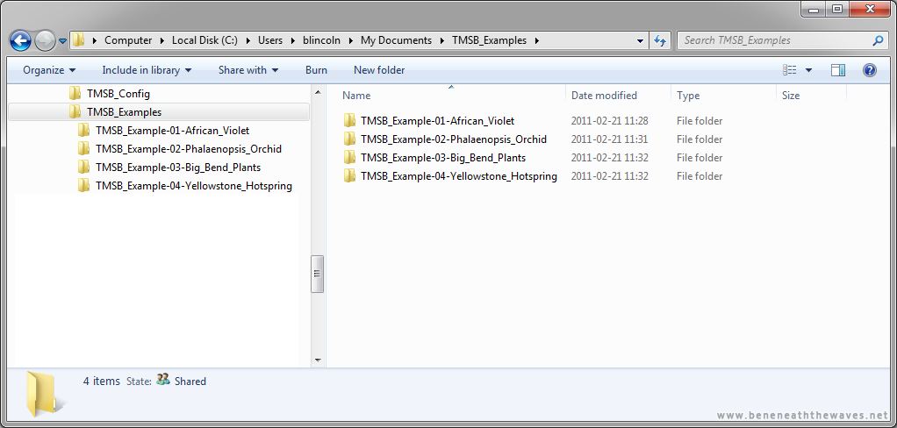Click the Burn toolbar button
The height and width of the screenshot is (428, 897).
pyautogui.click(x=316, y=70)
